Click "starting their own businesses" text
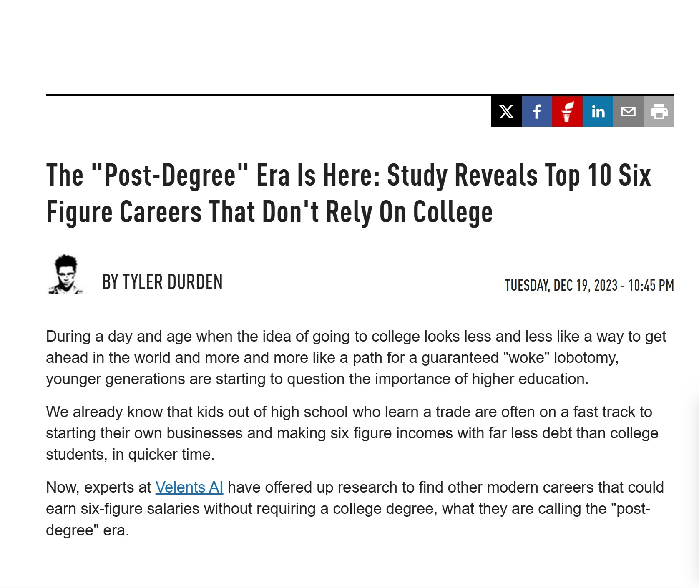 click(x=144, y=433)
